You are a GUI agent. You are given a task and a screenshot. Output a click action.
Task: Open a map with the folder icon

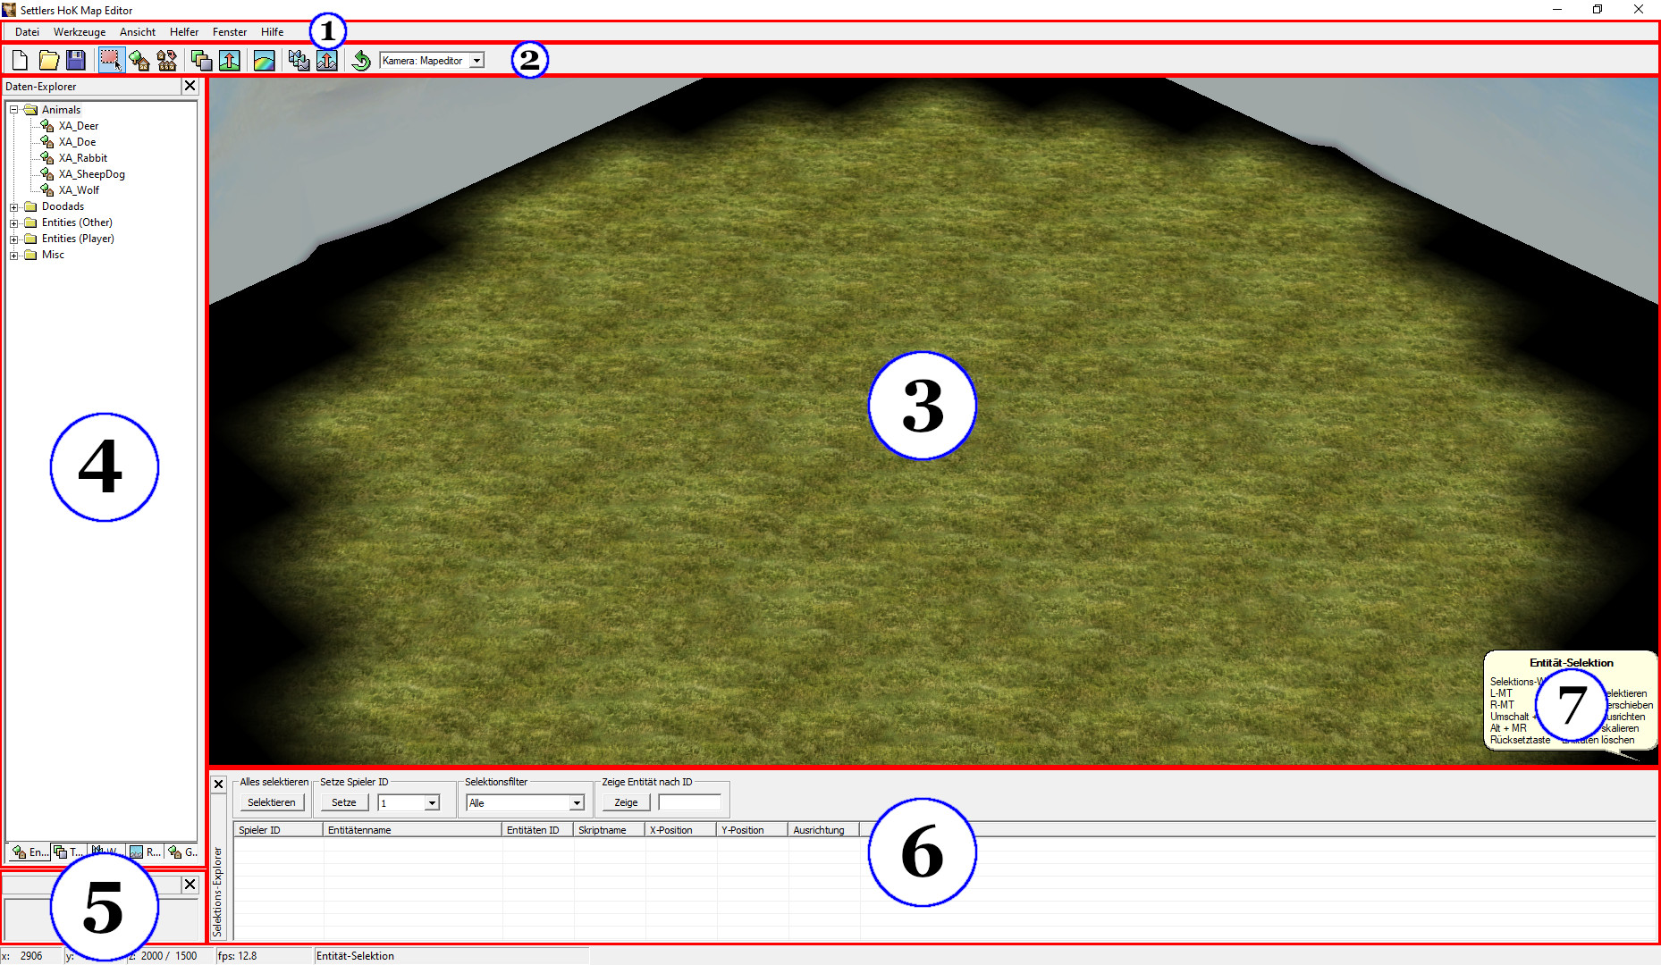pyautogui.click(x=48, y=61)
